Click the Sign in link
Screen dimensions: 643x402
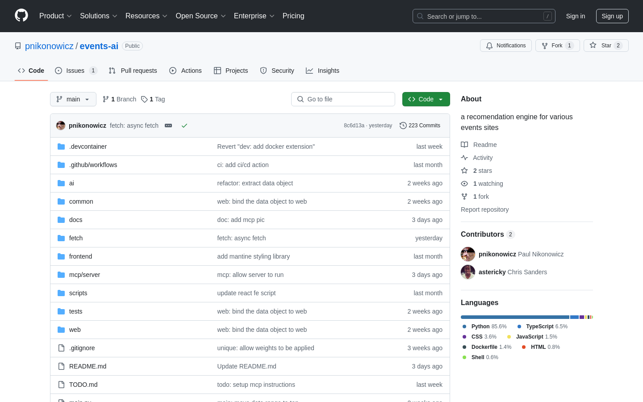576,16
